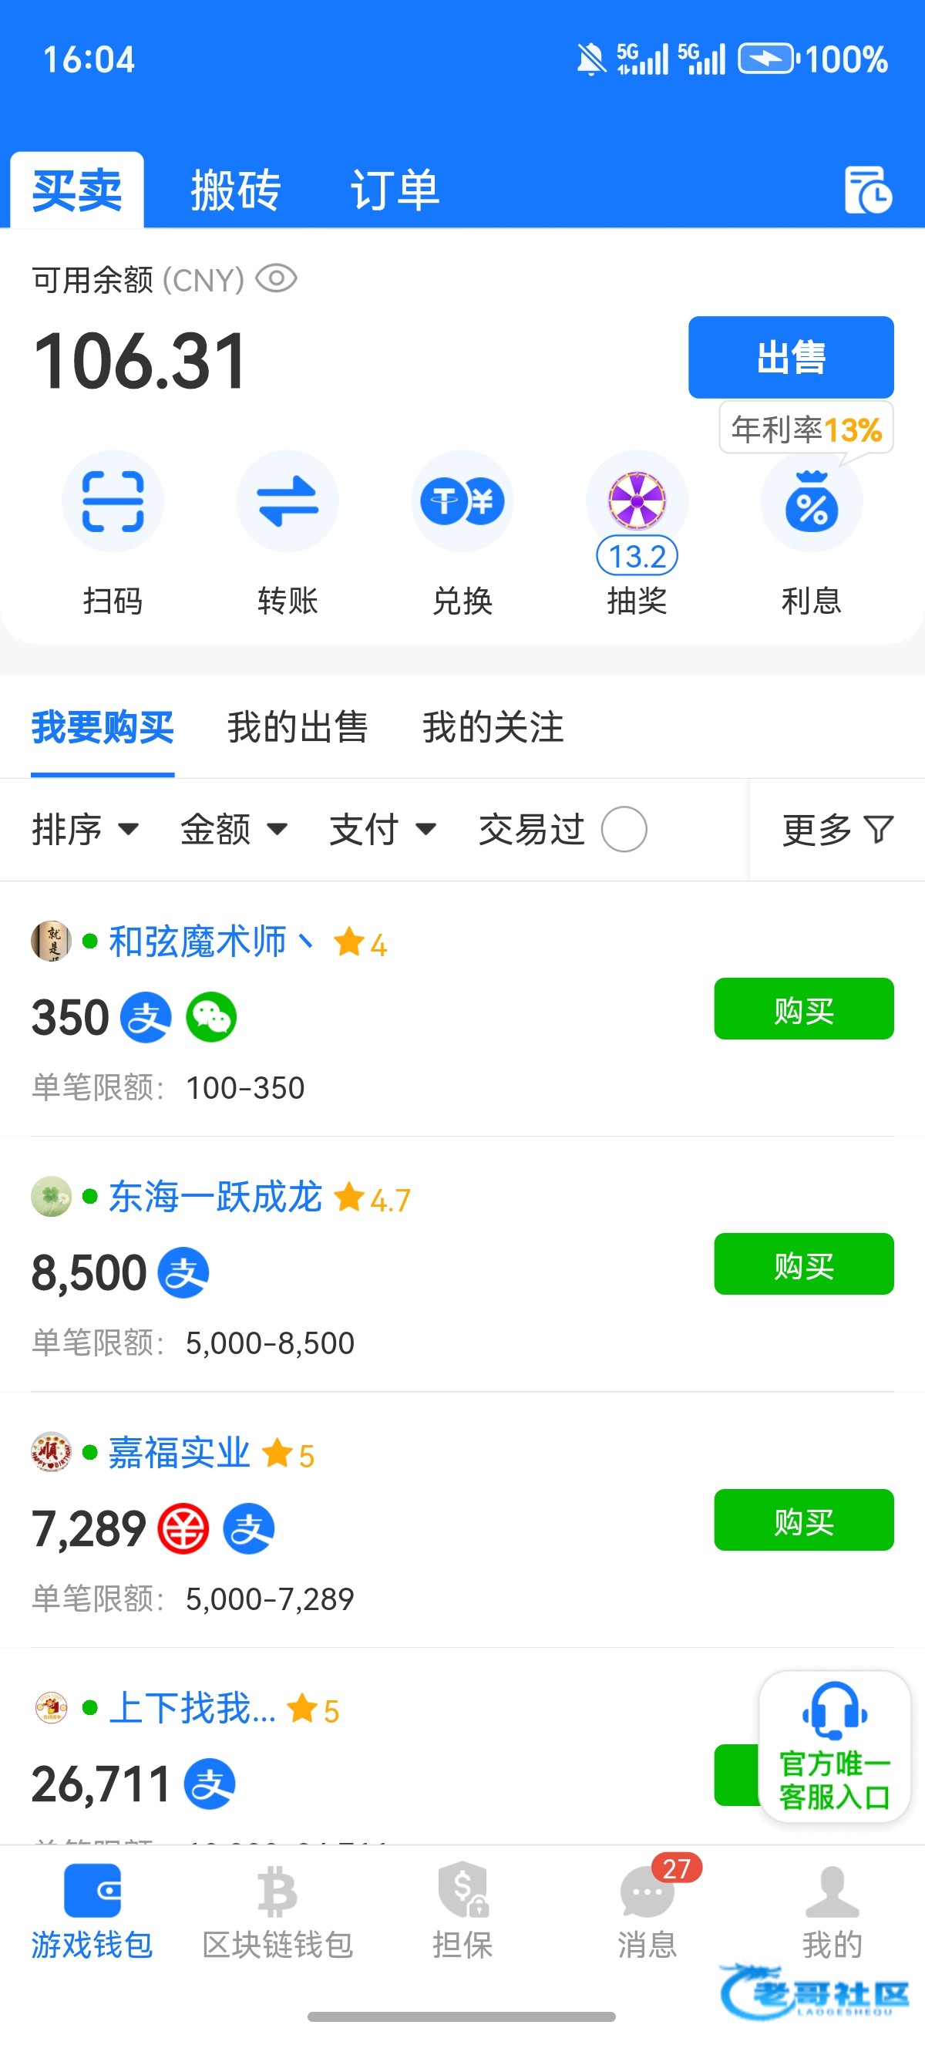Open order history clock icon in header

868,190
